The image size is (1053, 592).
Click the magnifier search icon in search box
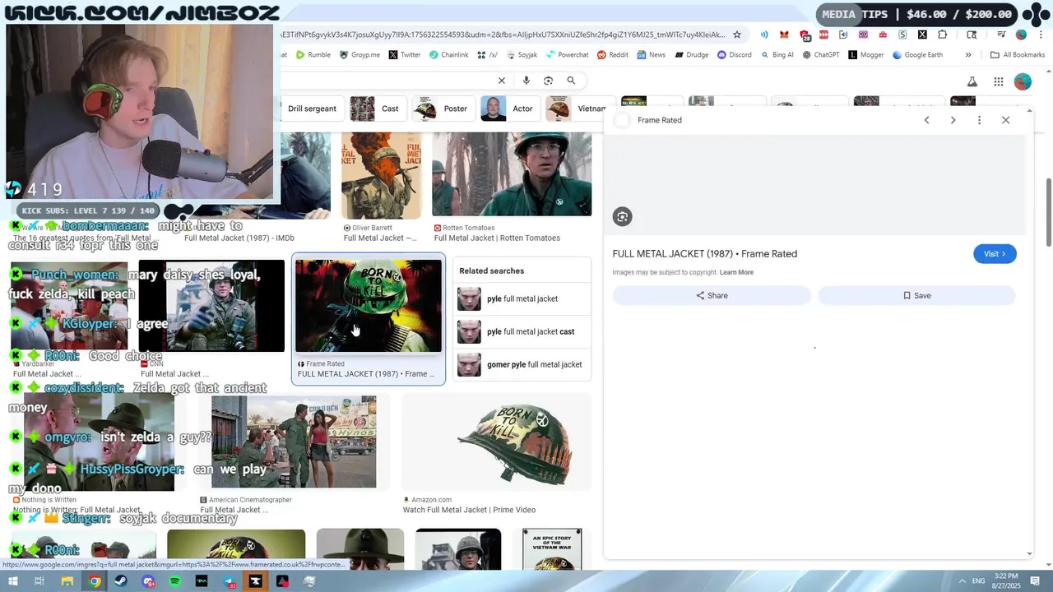571,81
